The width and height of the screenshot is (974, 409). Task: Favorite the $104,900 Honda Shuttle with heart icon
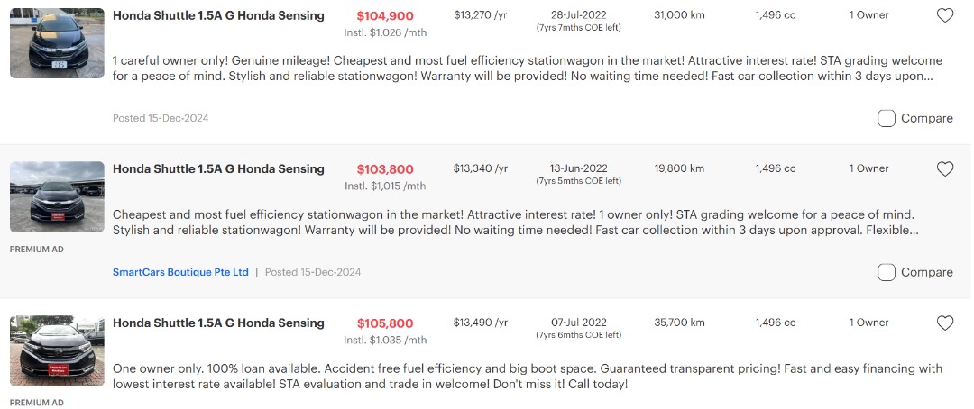click(x=944, y=15)
